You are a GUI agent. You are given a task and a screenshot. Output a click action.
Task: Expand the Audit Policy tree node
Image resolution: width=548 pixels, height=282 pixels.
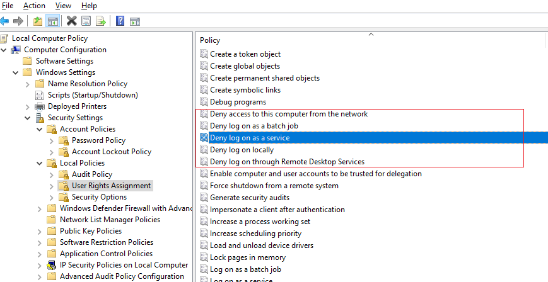[x=52, y=174]
